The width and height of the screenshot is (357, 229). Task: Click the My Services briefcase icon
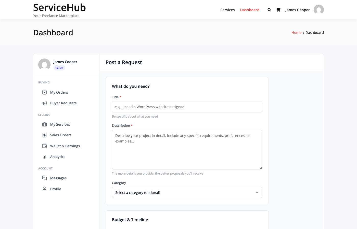[44, 124]
